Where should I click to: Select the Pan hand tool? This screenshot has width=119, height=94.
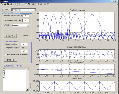click(26, 4)
